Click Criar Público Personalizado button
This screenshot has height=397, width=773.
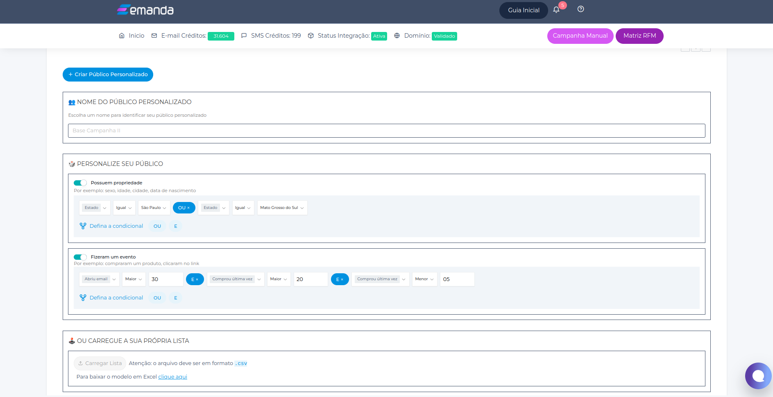(108, 75)
